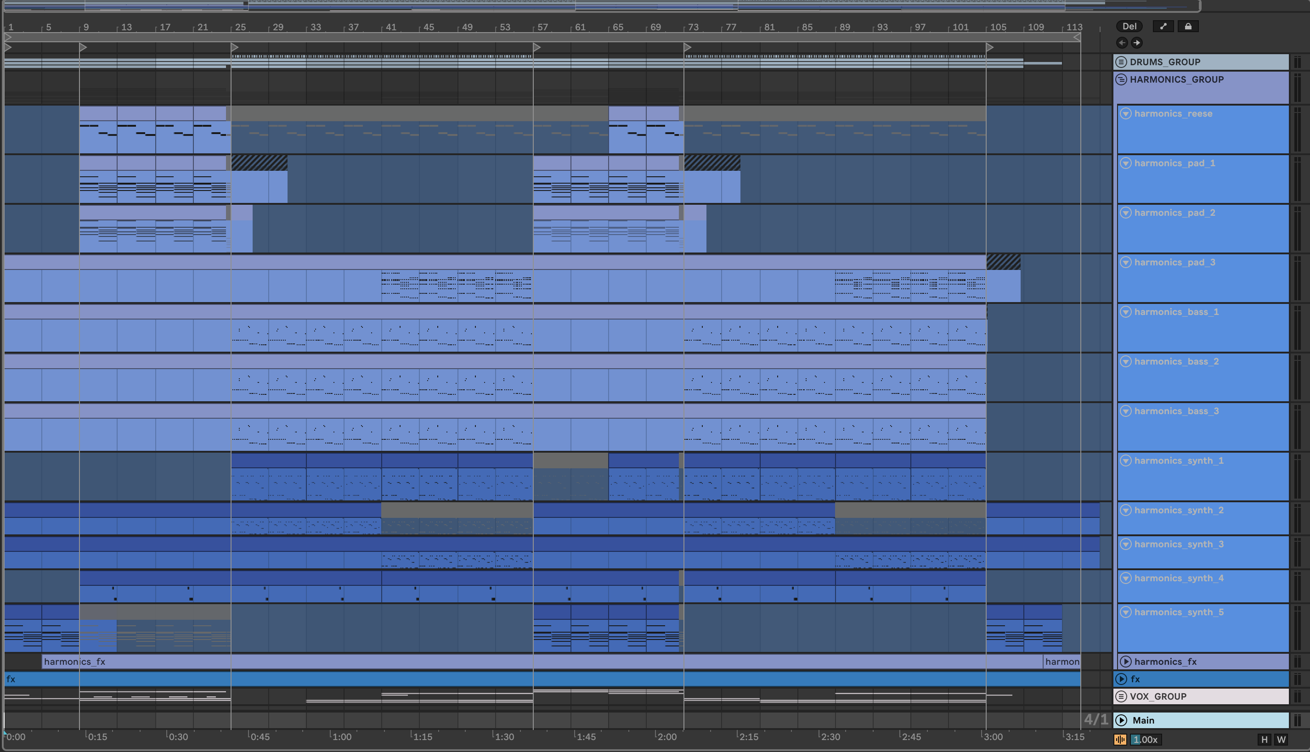Image resolution: width=1310 pixels, height=752 pixels.
Task: Unfold the VOX_GROUP track group
Action: [1121, 696]
